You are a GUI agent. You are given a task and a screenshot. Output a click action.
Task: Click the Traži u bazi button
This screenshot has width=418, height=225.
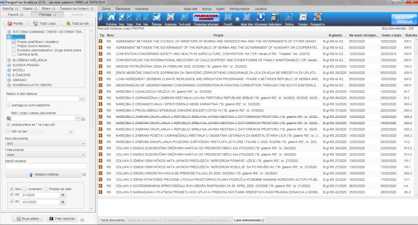pos(45,24)
